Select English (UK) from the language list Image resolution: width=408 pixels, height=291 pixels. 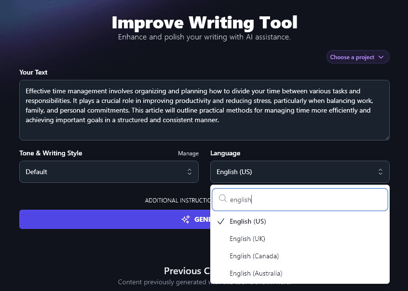point(247,239)
